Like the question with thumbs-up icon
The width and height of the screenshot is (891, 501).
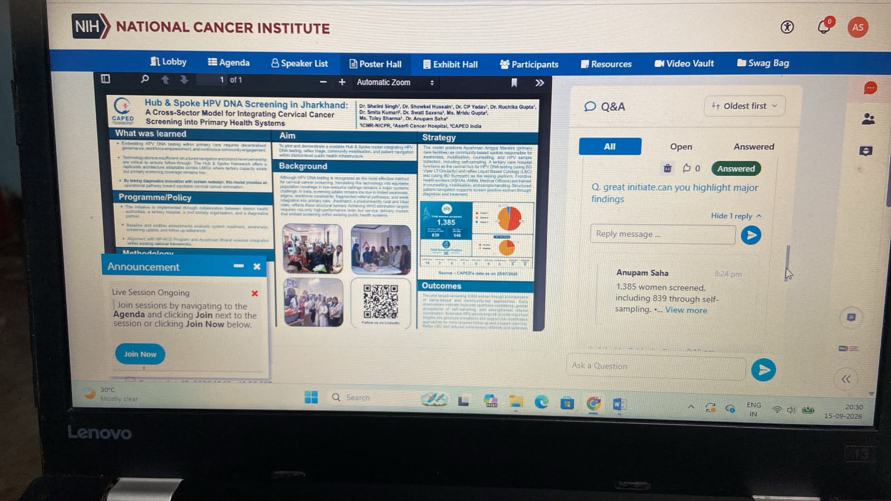[687, 168]
